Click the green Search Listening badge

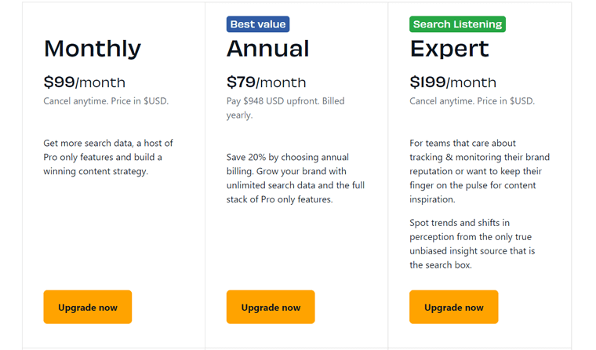point(457,24)
